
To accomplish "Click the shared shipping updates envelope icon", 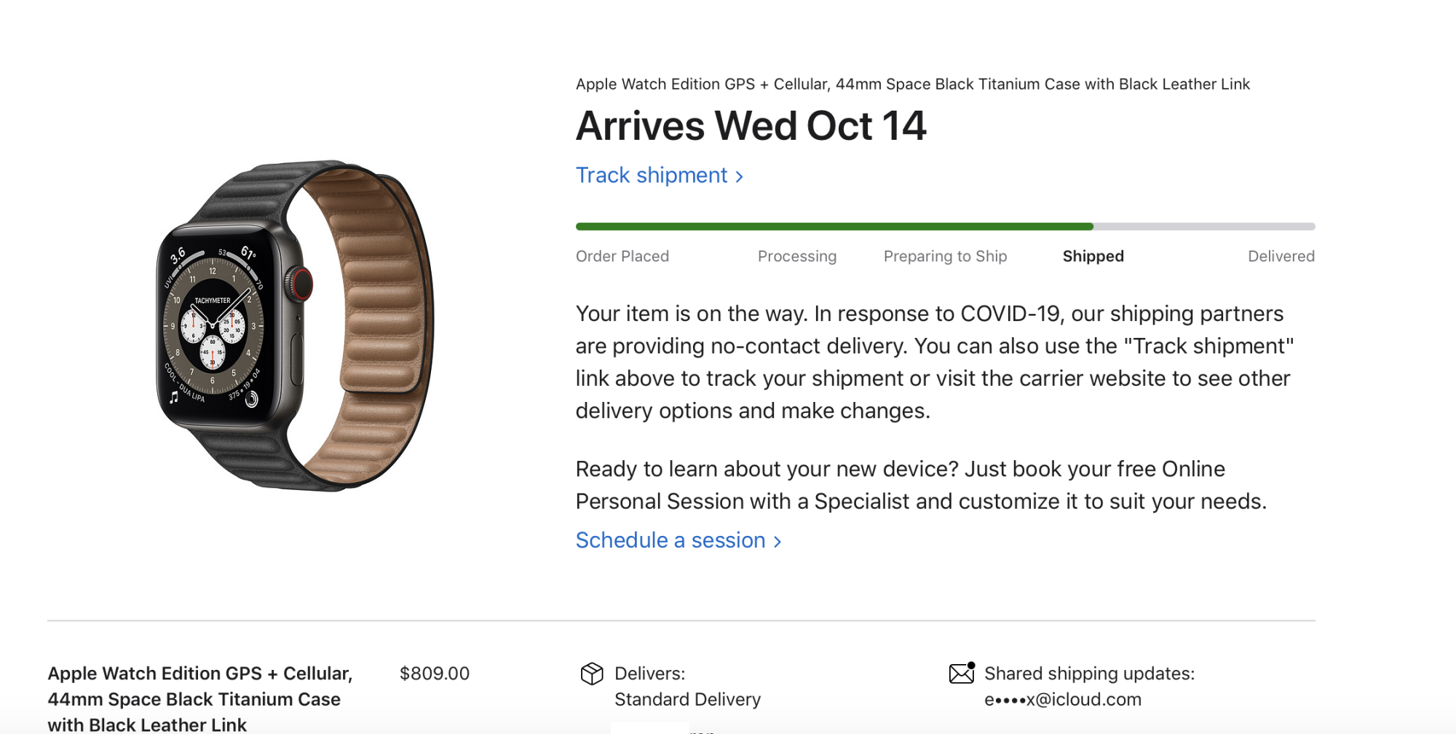I will (962, 674).
